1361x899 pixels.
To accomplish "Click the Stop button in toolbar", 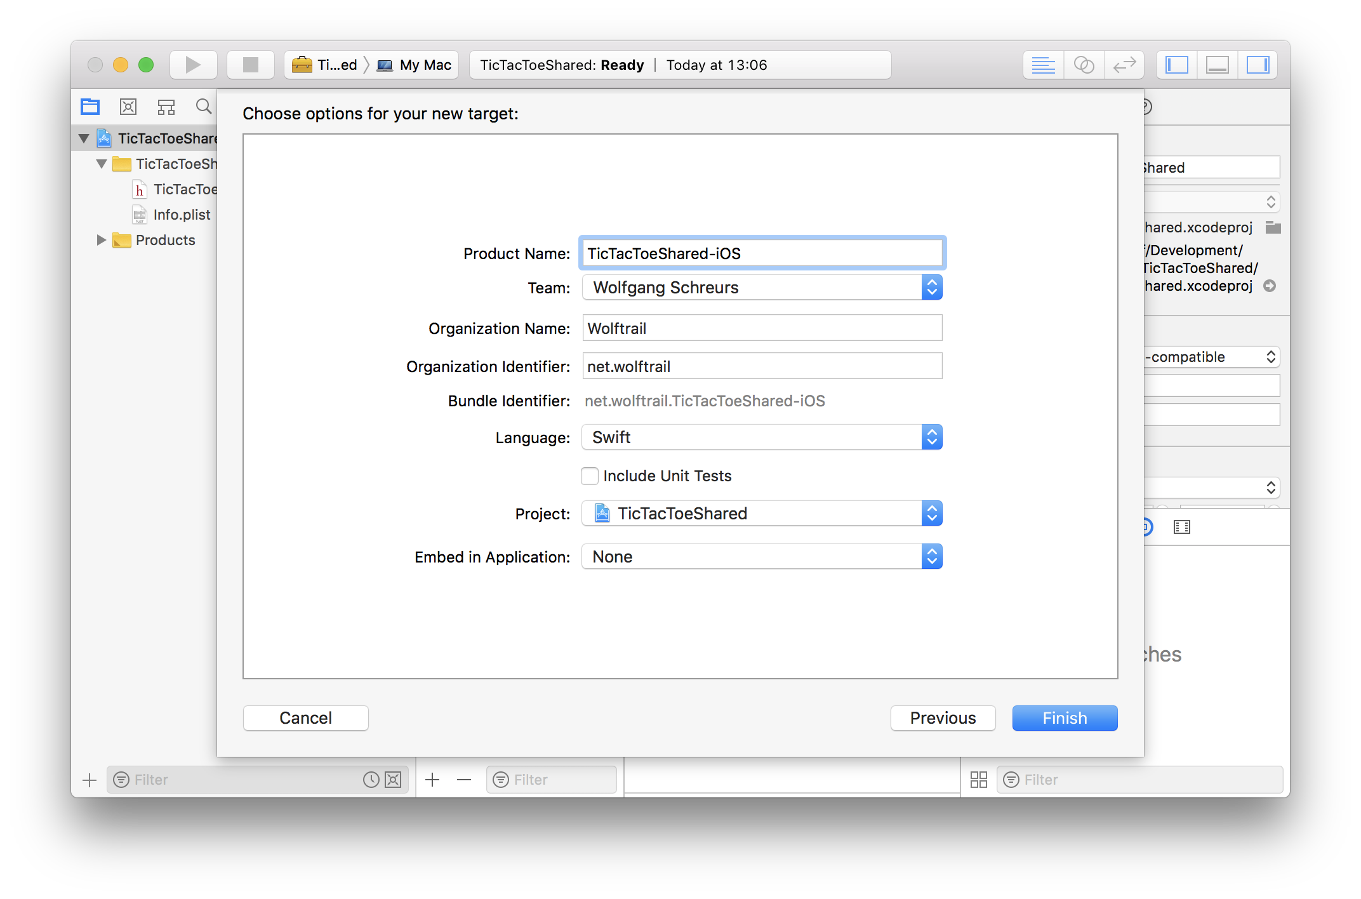I will [251, 65].
